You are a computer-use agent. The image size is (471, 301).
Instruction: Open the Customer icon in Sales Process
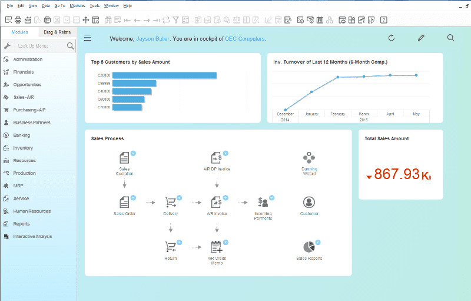pyautogui.click(x=309, y=202)
